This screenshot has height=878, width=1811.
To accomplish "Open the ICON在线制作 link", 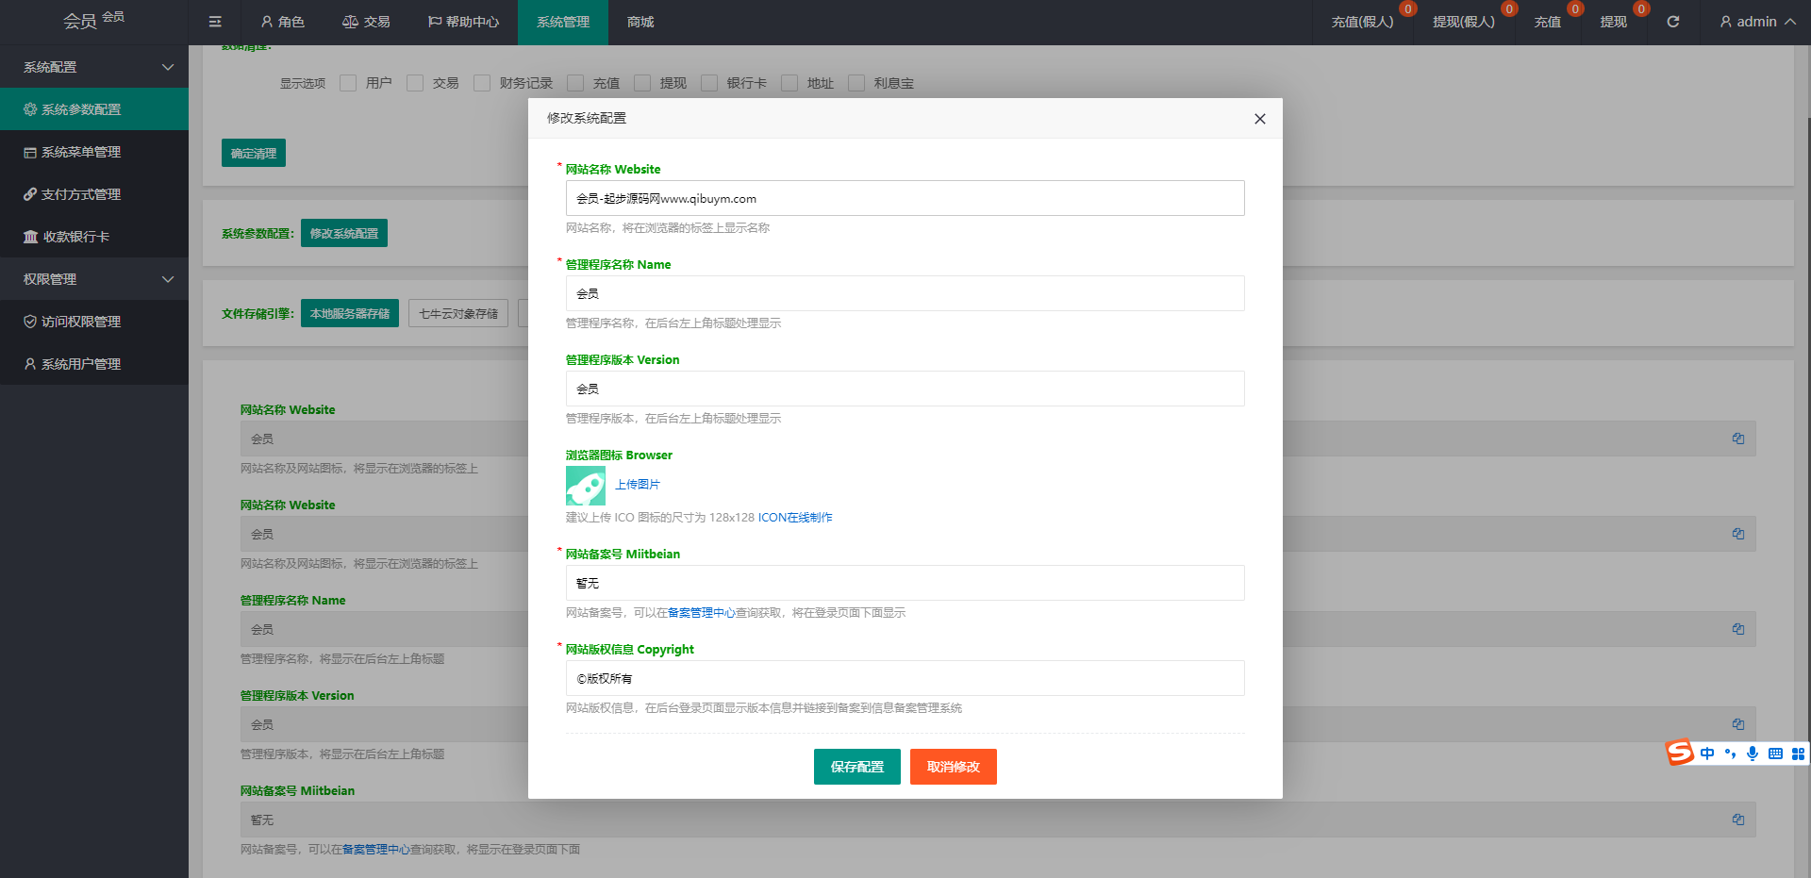I will (x=795, y=518).
